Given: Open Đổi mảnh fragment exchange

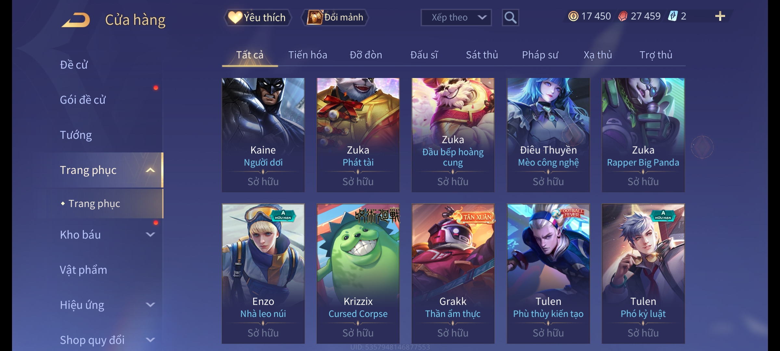Looking at the screenshot, I should (x=335, y=17).
